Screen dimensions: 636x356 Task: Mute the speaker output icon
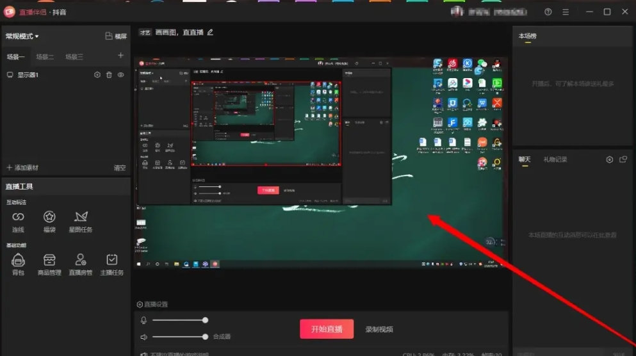click(x=144, y=337)
